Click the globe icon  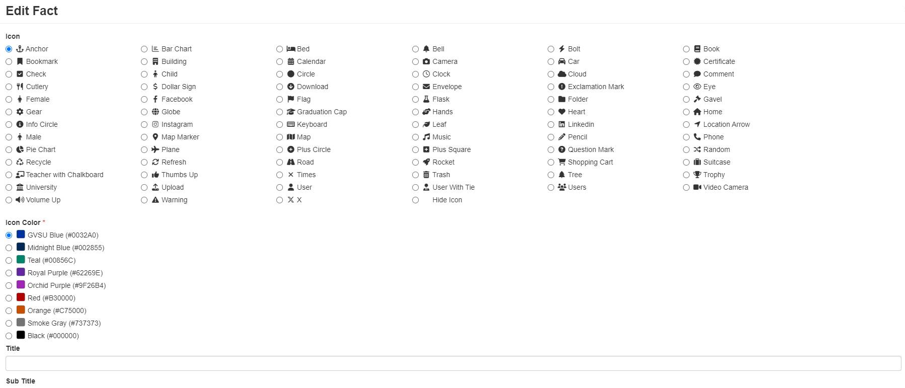point(155,112)
